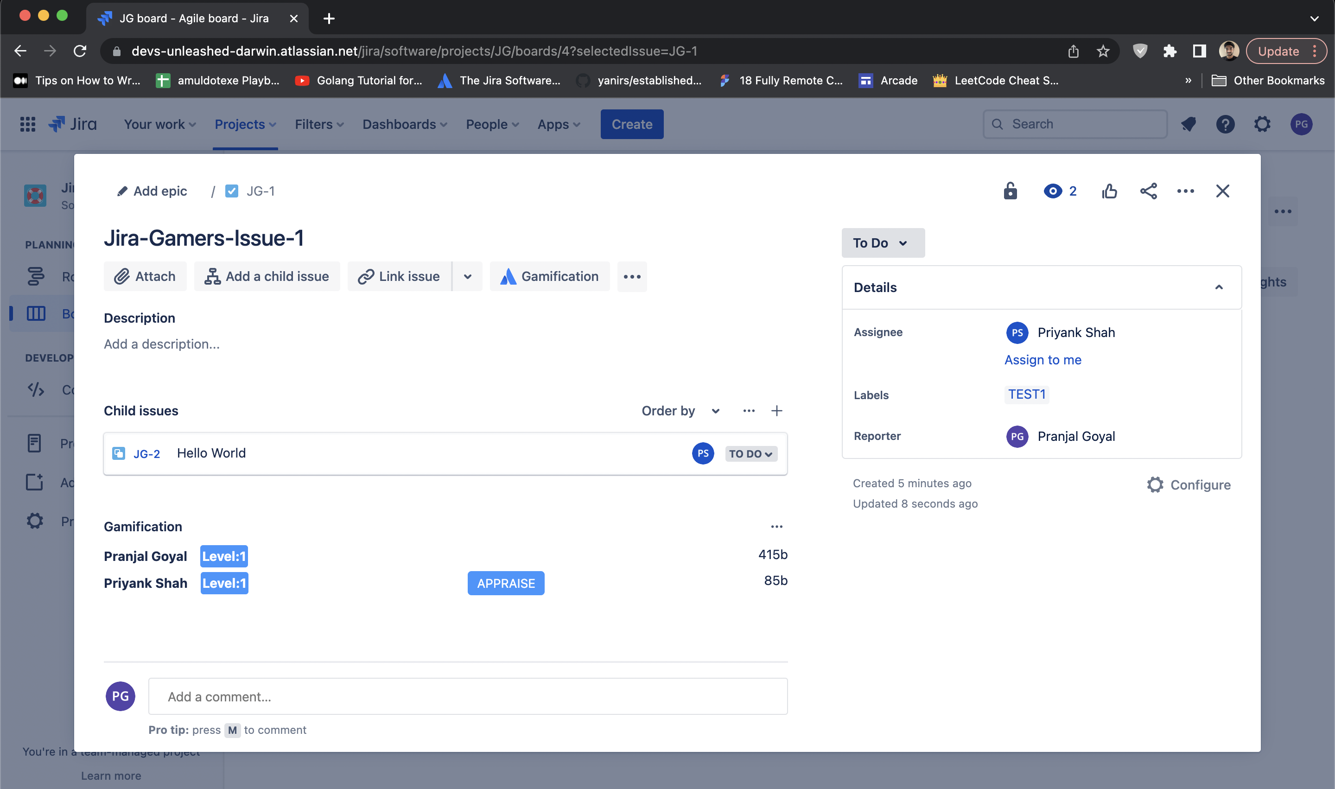This screenshot has width=1335, height=789.
Task: Open the To Do status dropdown
Action: coord(883,243)
